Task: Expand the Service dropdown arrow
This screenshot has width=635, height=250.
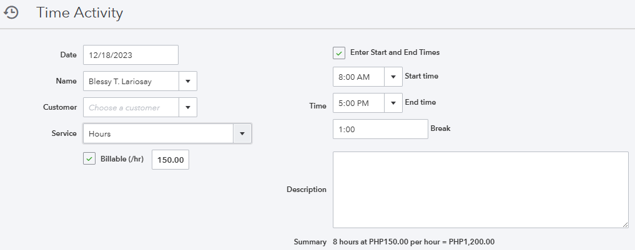Action: pos(242,133)
